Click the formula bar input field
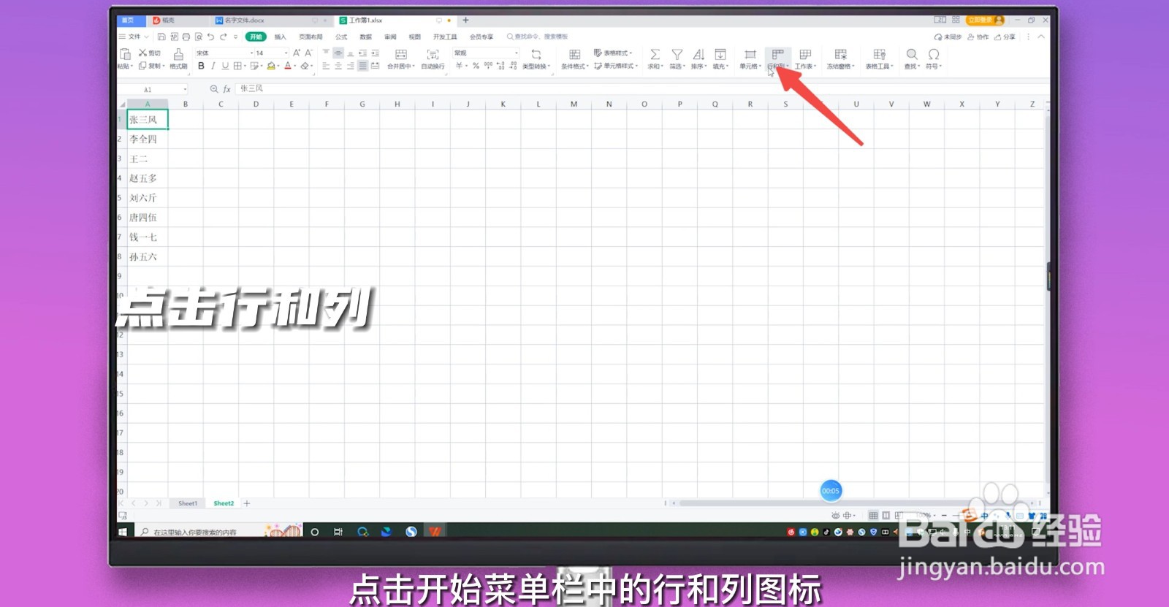The height and width of the screenshot is (607, 1169). tap(643, 88)
